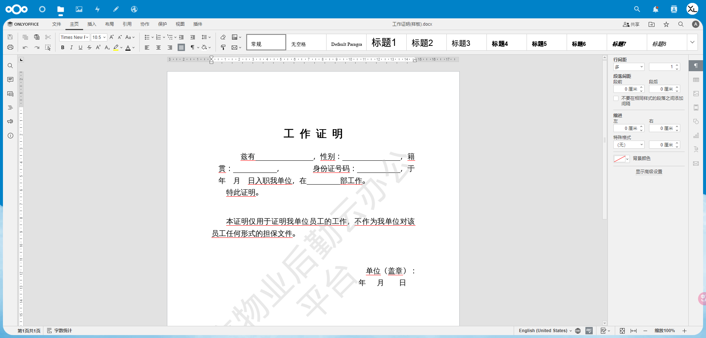Image resolution: width=706 pixels, height=338 pixels.
Task: Click the undo arrow icon
Action: 25,47
